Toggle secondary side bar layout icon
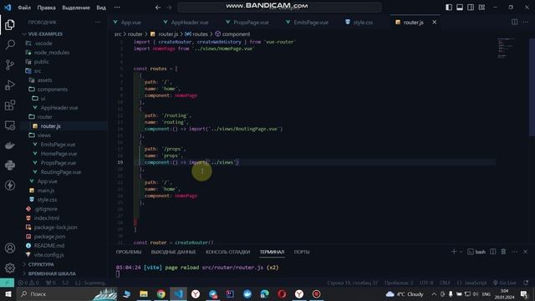The width and height of the screenshot is (535, 301). pos(471,8)
